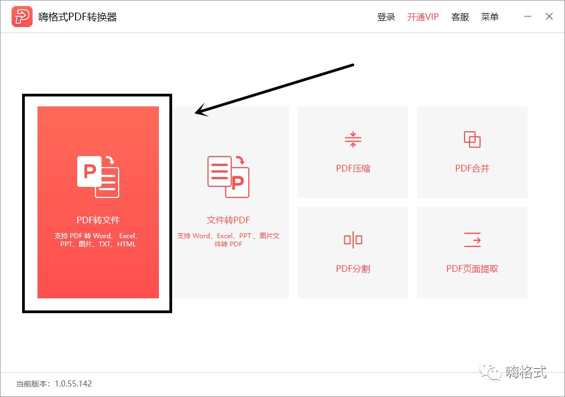
Task: Click the 嗨格式 app logo
Action: (22, 17)
